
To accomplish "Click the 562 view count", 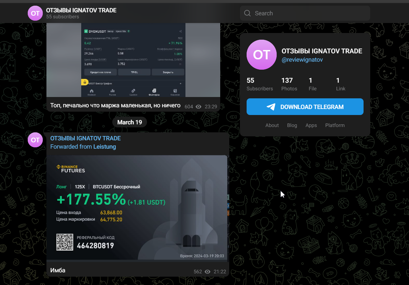I will [x=198, y=272].
